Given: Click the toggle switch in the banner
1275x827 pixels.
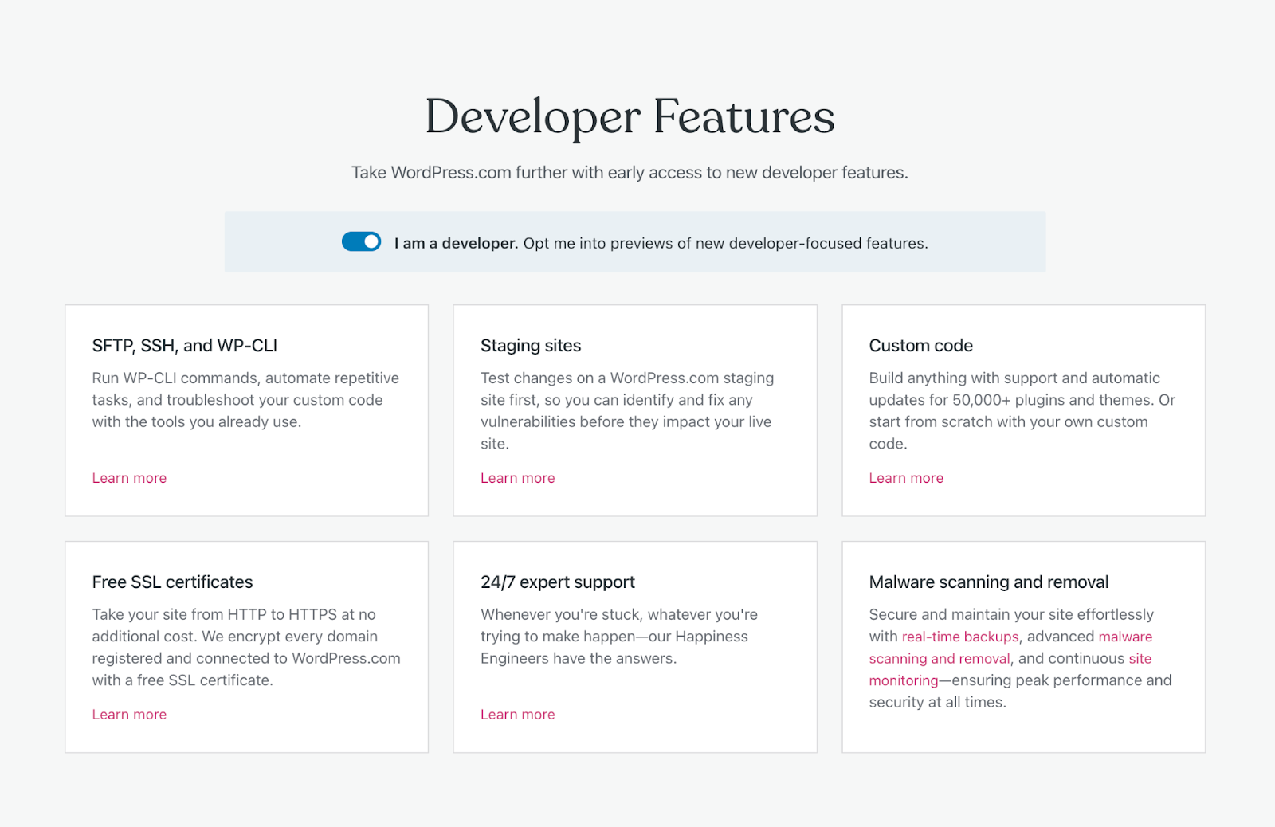Looking at the screenshot, I should click(361, 241).
